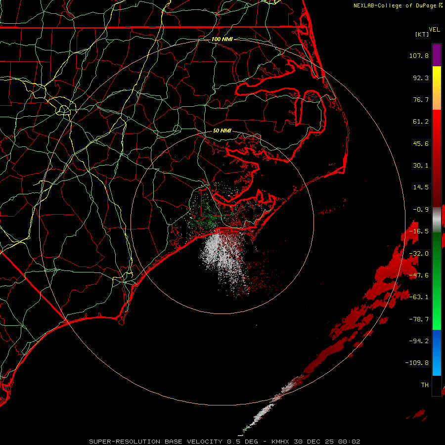Select the -109.8 velocity scale value
This screenshot has width=445, height=445.
417,363
